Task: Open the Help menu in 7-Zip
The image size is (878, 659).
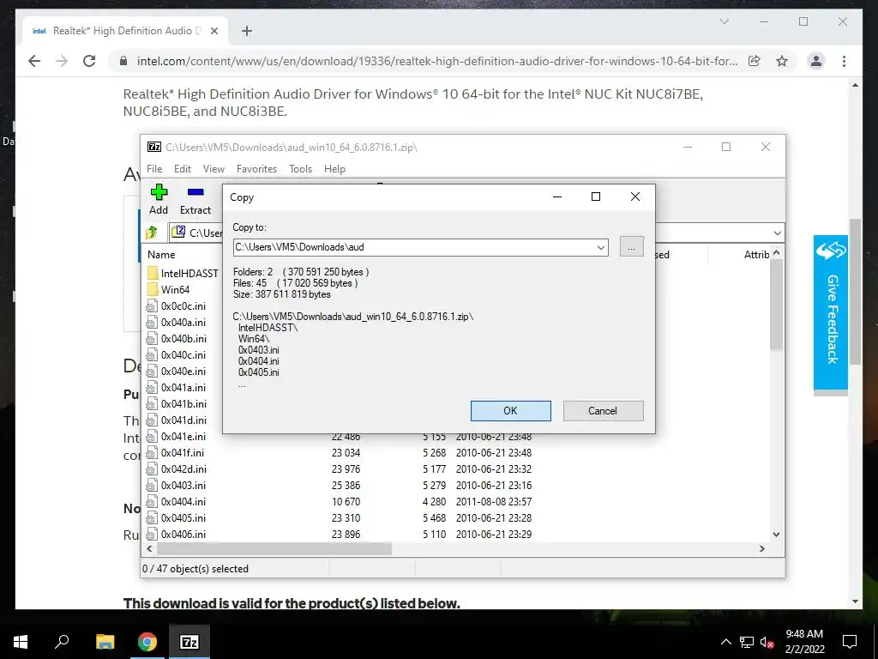Action: 334,169
